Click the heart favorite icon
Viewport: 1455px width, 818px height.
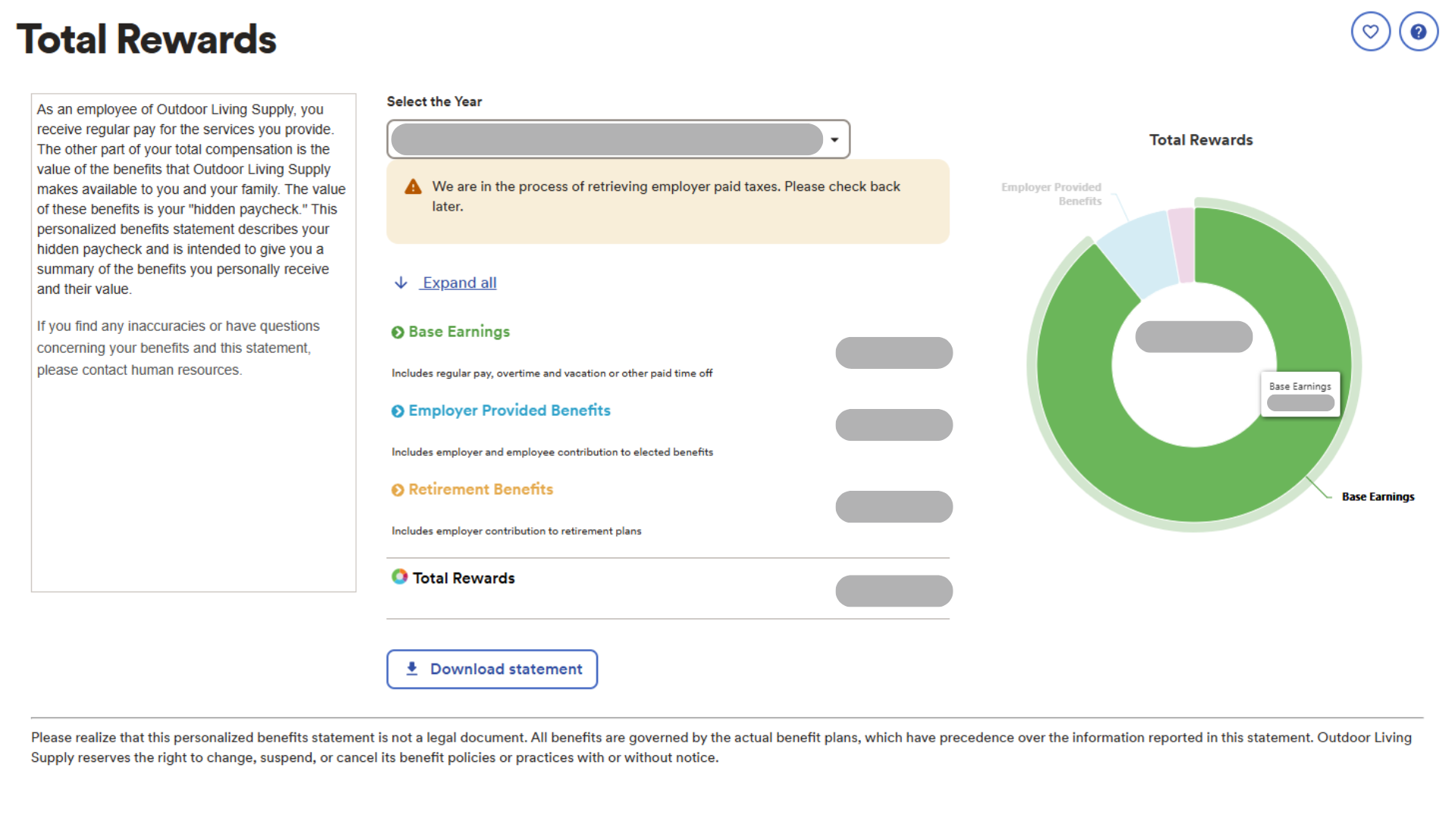(1370, 32)
